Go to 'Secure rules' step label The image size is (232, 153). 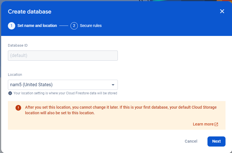point(91,26)
